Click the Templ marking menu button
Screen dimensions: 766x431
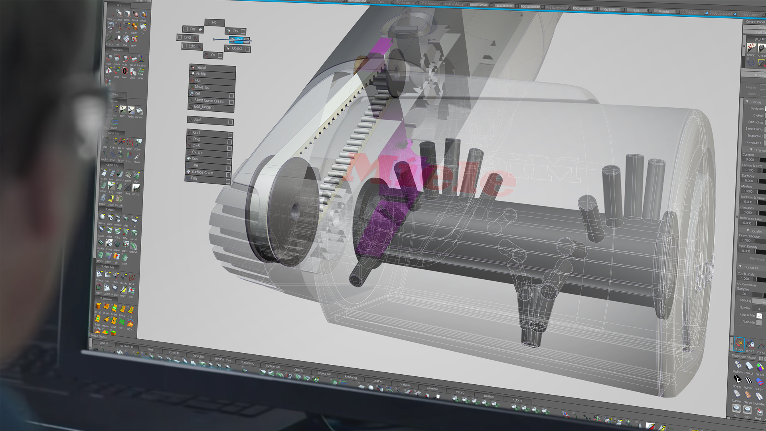tap(213, 68)
